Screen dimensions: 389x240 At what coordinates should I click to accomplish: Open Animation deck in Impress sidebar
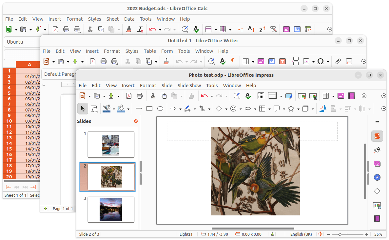[377, 218]
